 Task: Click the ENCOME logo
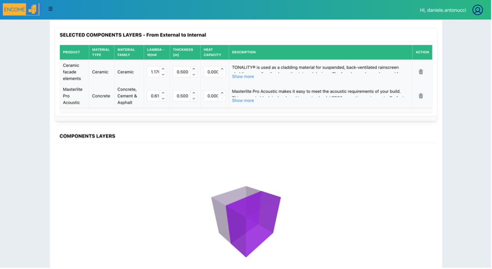point(21,9)
